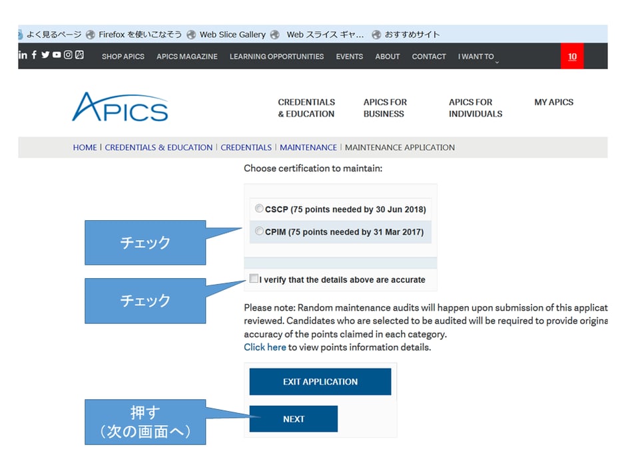The image size is (626, 469).
Task: Expand the I WANT TO dropdown
Action: click(x=478, y=57)
